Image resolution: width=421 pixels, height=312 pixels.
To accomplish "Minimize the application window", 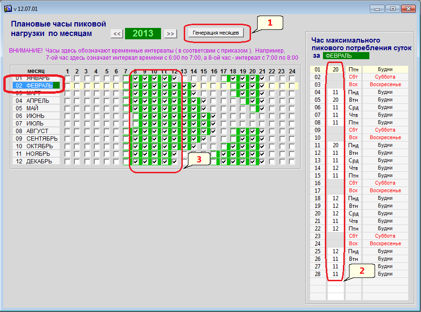I will [x=377, y=9].
